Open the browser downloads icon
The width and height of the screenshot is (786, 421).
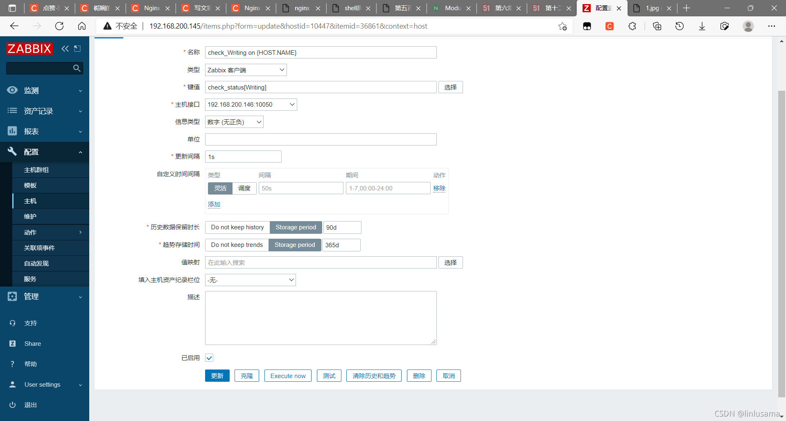702,26
